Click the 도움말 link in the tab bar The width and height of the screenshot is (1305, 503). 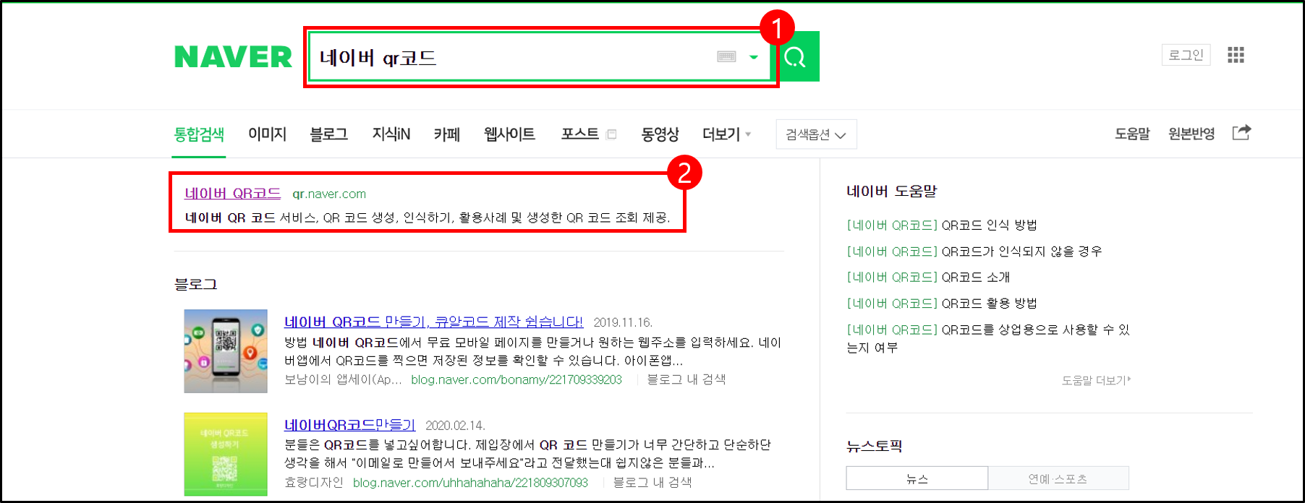coord(1132,134)
